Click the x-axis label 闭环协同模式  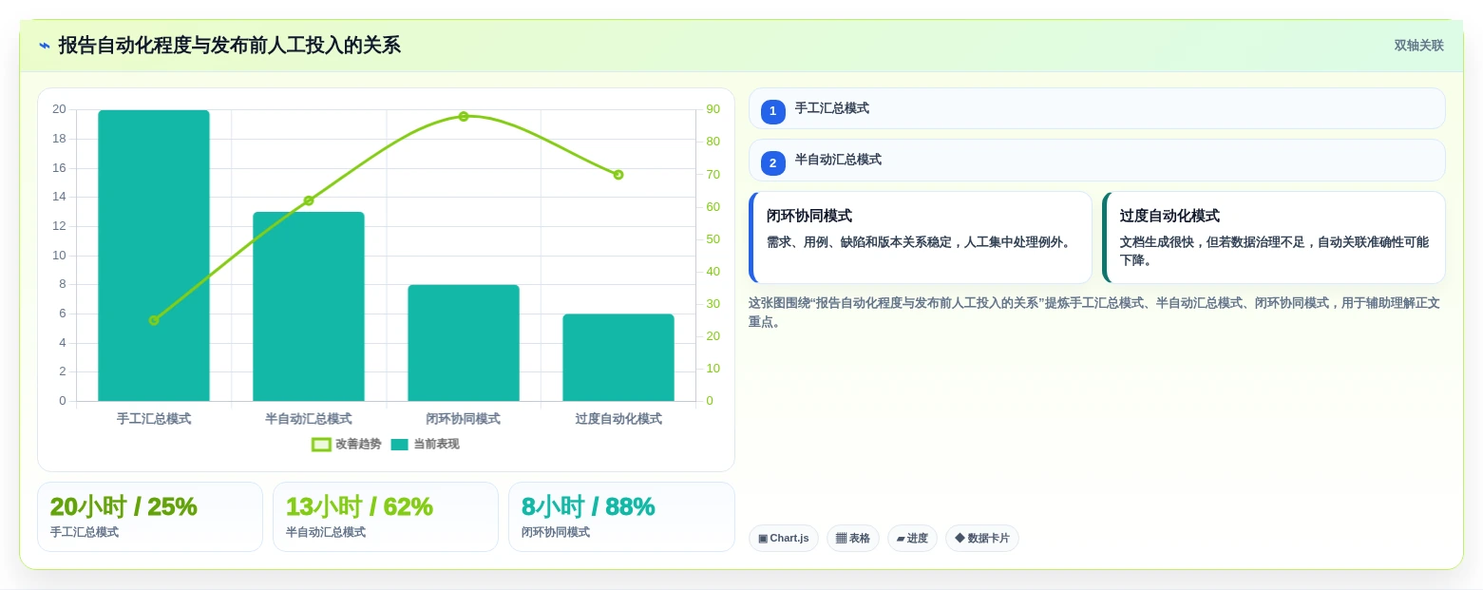(464, 419)
